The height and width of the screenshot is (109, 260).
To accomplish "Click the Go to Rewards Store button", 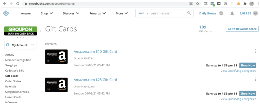I will click(242, 29).
